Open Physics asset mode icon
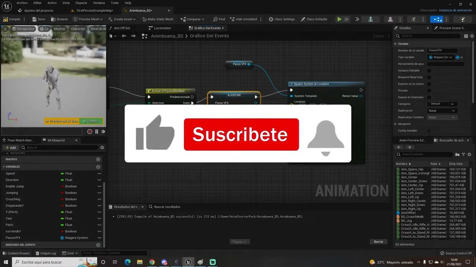Viewport: 476px width, 267px height. pyautogui.click(x=462, y=19)
